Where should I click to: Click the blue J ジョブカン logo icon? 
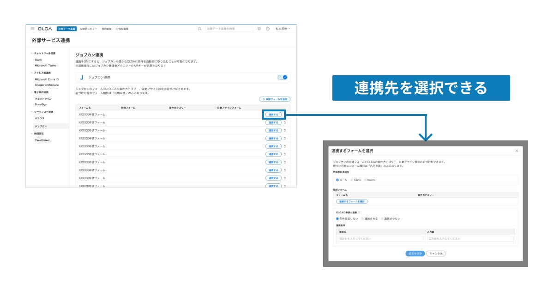pos(82,77)
